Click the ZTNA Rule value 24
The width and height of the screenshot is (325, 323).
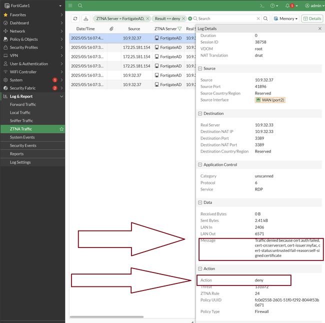(257, 293)
